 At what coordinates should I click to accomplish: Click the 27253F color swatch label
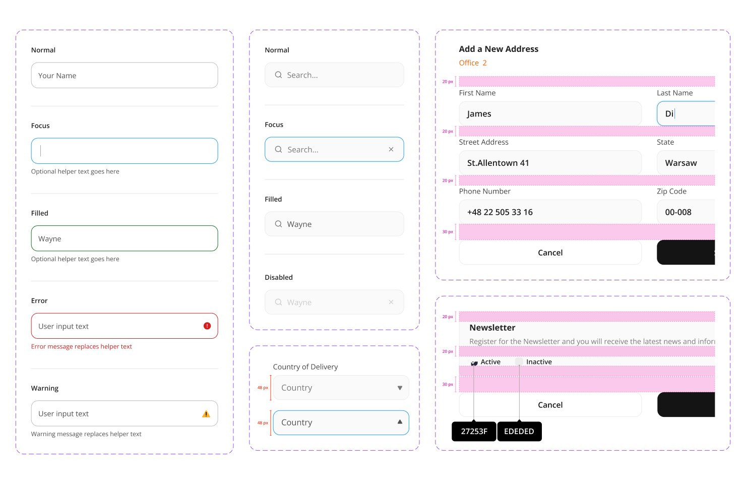tap(474, 431)
